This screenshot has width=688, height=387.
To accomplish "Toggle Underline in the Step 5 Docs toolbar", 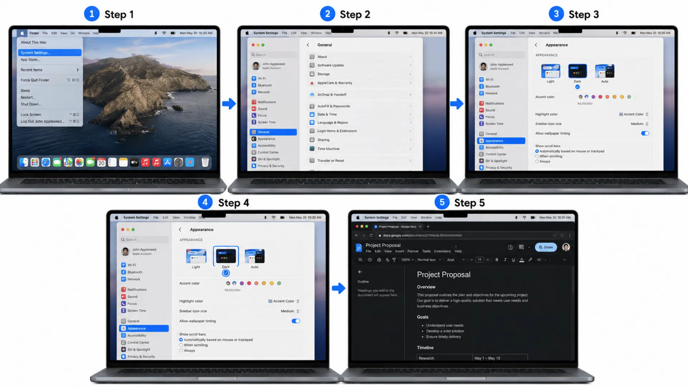I will [x=513, y=260].
